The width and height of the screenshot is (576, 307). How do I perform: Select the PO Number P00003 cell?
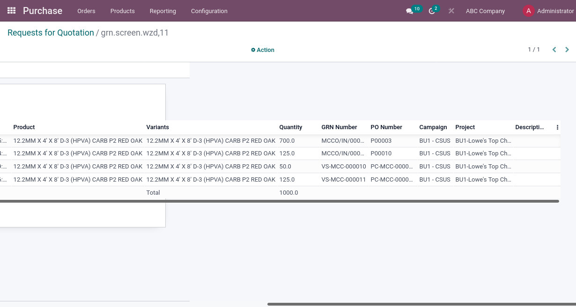(x=381, y=140)
